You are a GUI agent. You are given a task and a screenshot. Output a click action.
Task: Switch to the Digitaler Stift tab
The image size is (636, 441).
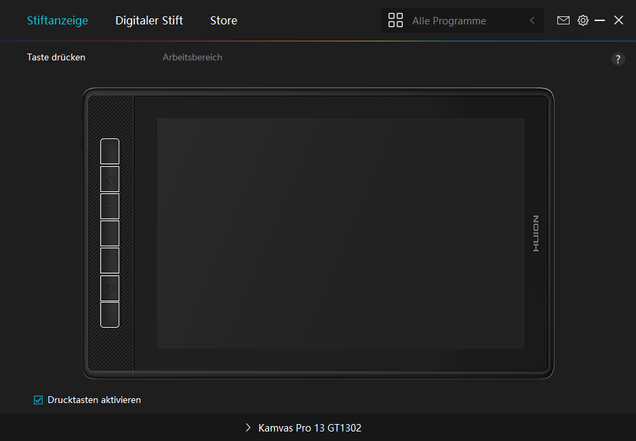(149, 20)
